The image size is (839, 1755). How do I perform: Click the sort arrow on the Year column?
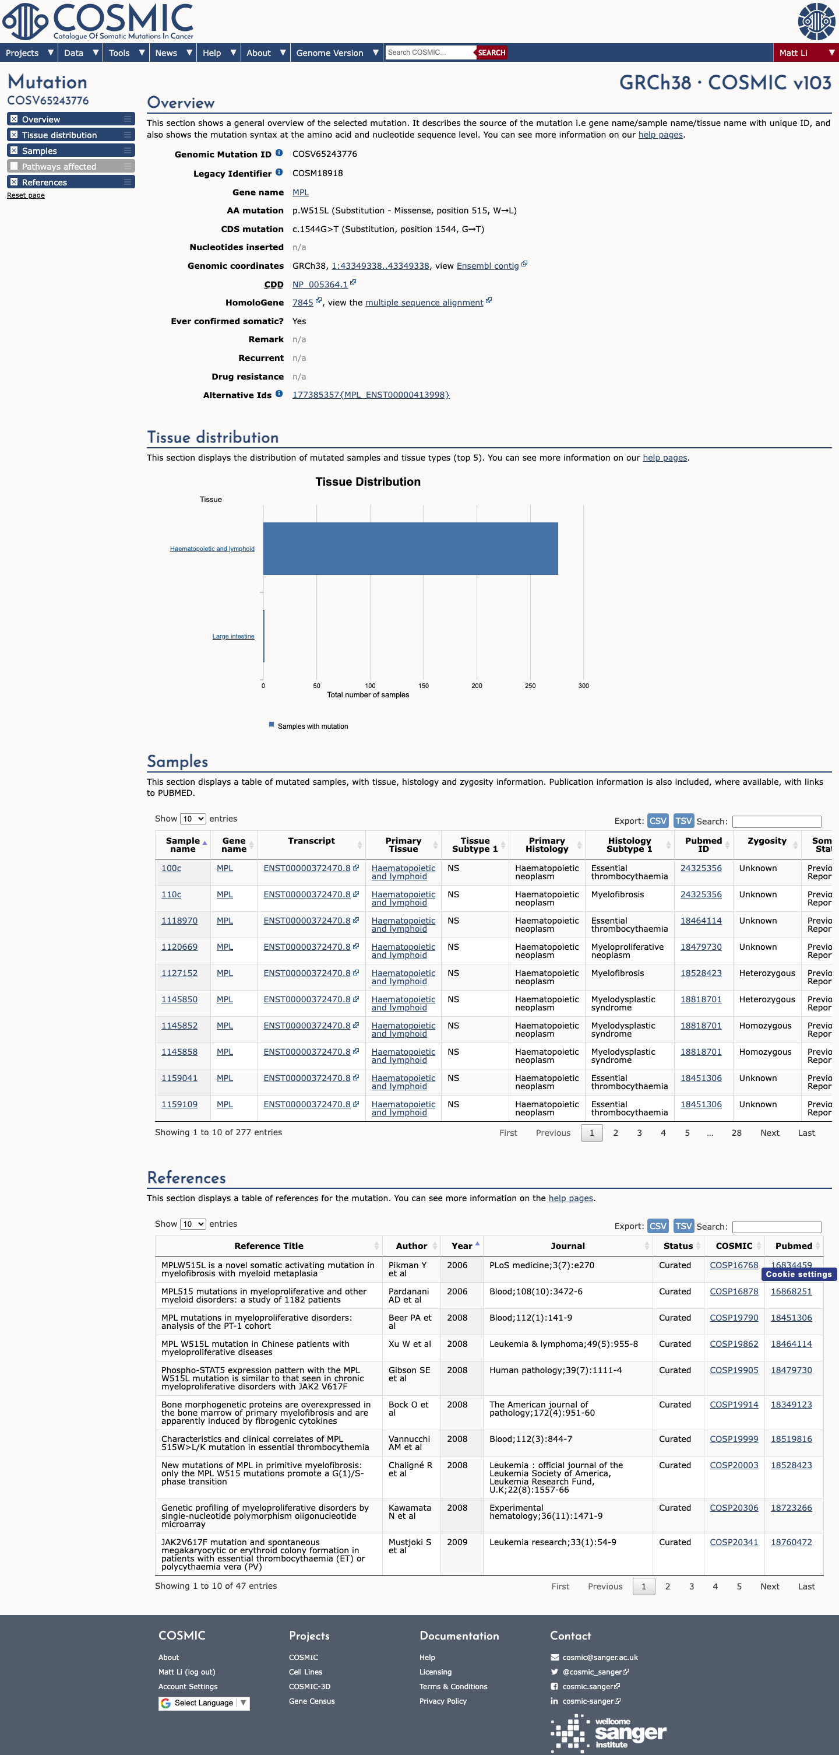point(477,1244)
